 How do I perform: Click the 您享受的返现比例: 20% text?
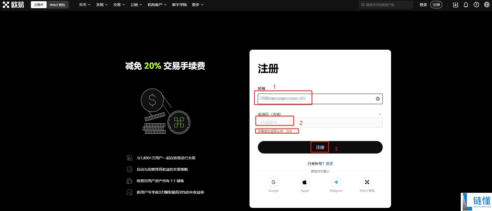pos(275,131)
